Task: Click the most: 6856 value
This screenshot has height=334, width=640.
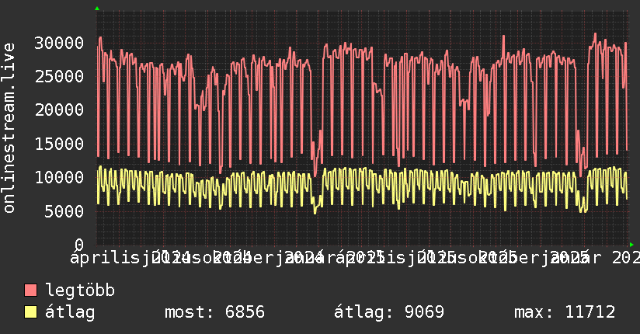Action: coord(214,312)
